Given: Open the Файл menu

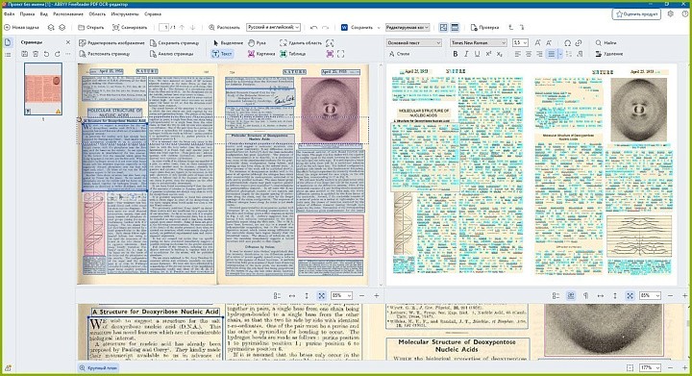Looking at the screenshot, I should click(x=10, y=14).
